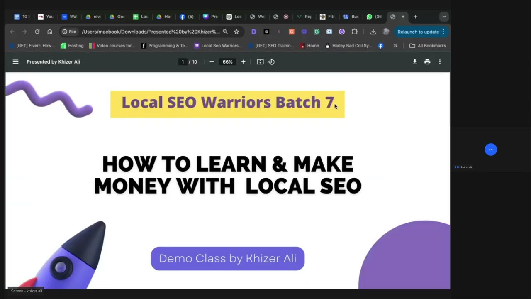Viewport: 531px width, 299px height.
Task: Open the Hosting bookmark
Action: pyautogui.click(x=72, y=46)
